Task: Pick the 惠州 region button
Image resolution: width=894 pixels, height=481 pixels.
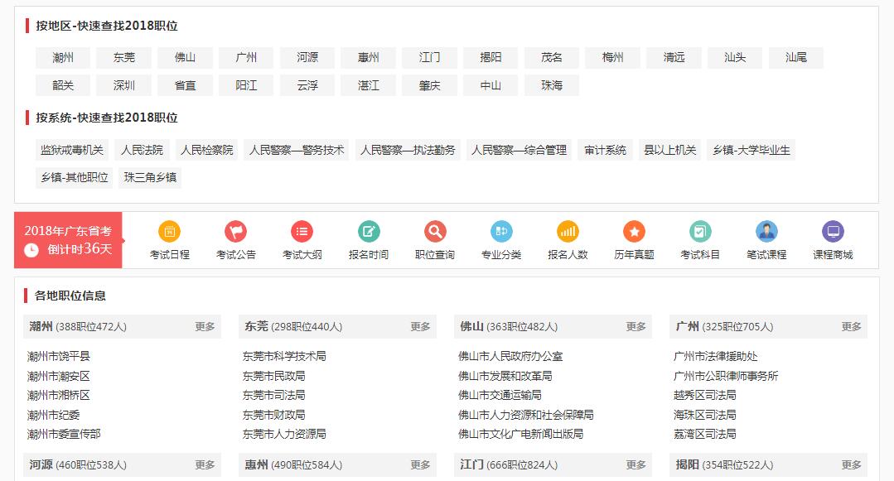Action: 369,58
